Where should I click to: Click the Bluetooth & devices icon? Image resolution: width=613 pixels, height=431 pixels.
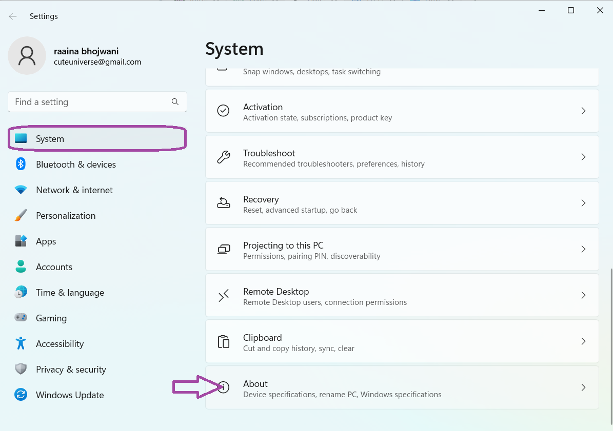[x=21, y=164]
